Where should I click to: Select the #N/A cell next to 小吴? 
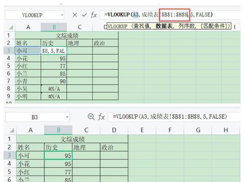[54, 89]
